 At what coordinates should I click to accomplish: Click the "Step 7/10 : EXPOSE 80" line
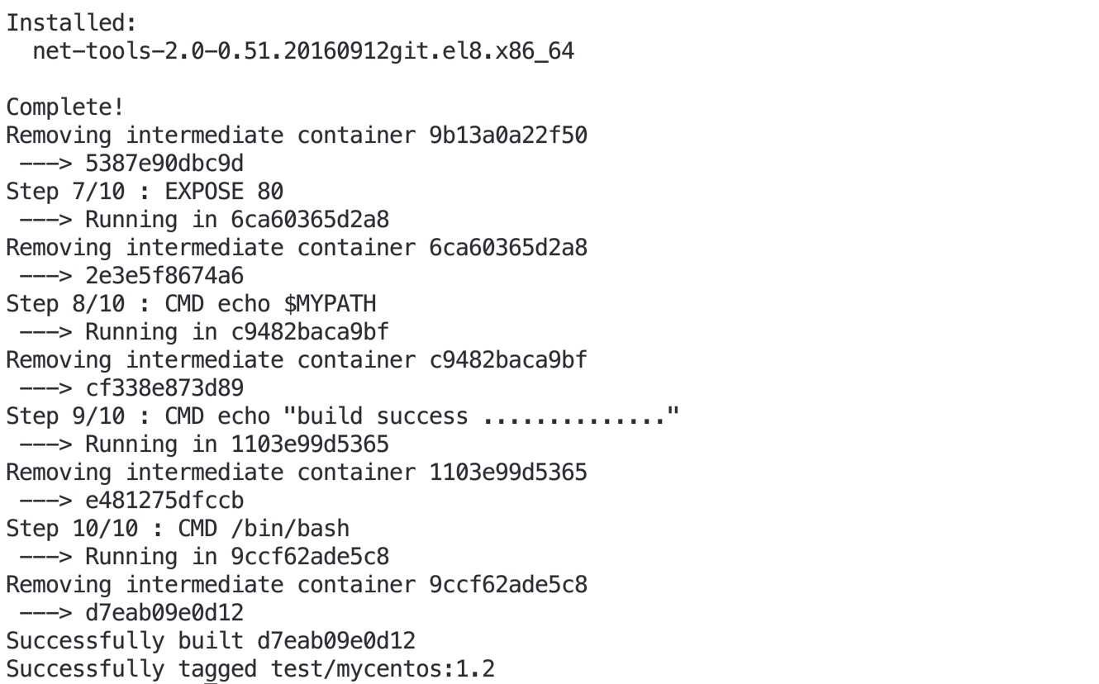click(x=145, y=192)
